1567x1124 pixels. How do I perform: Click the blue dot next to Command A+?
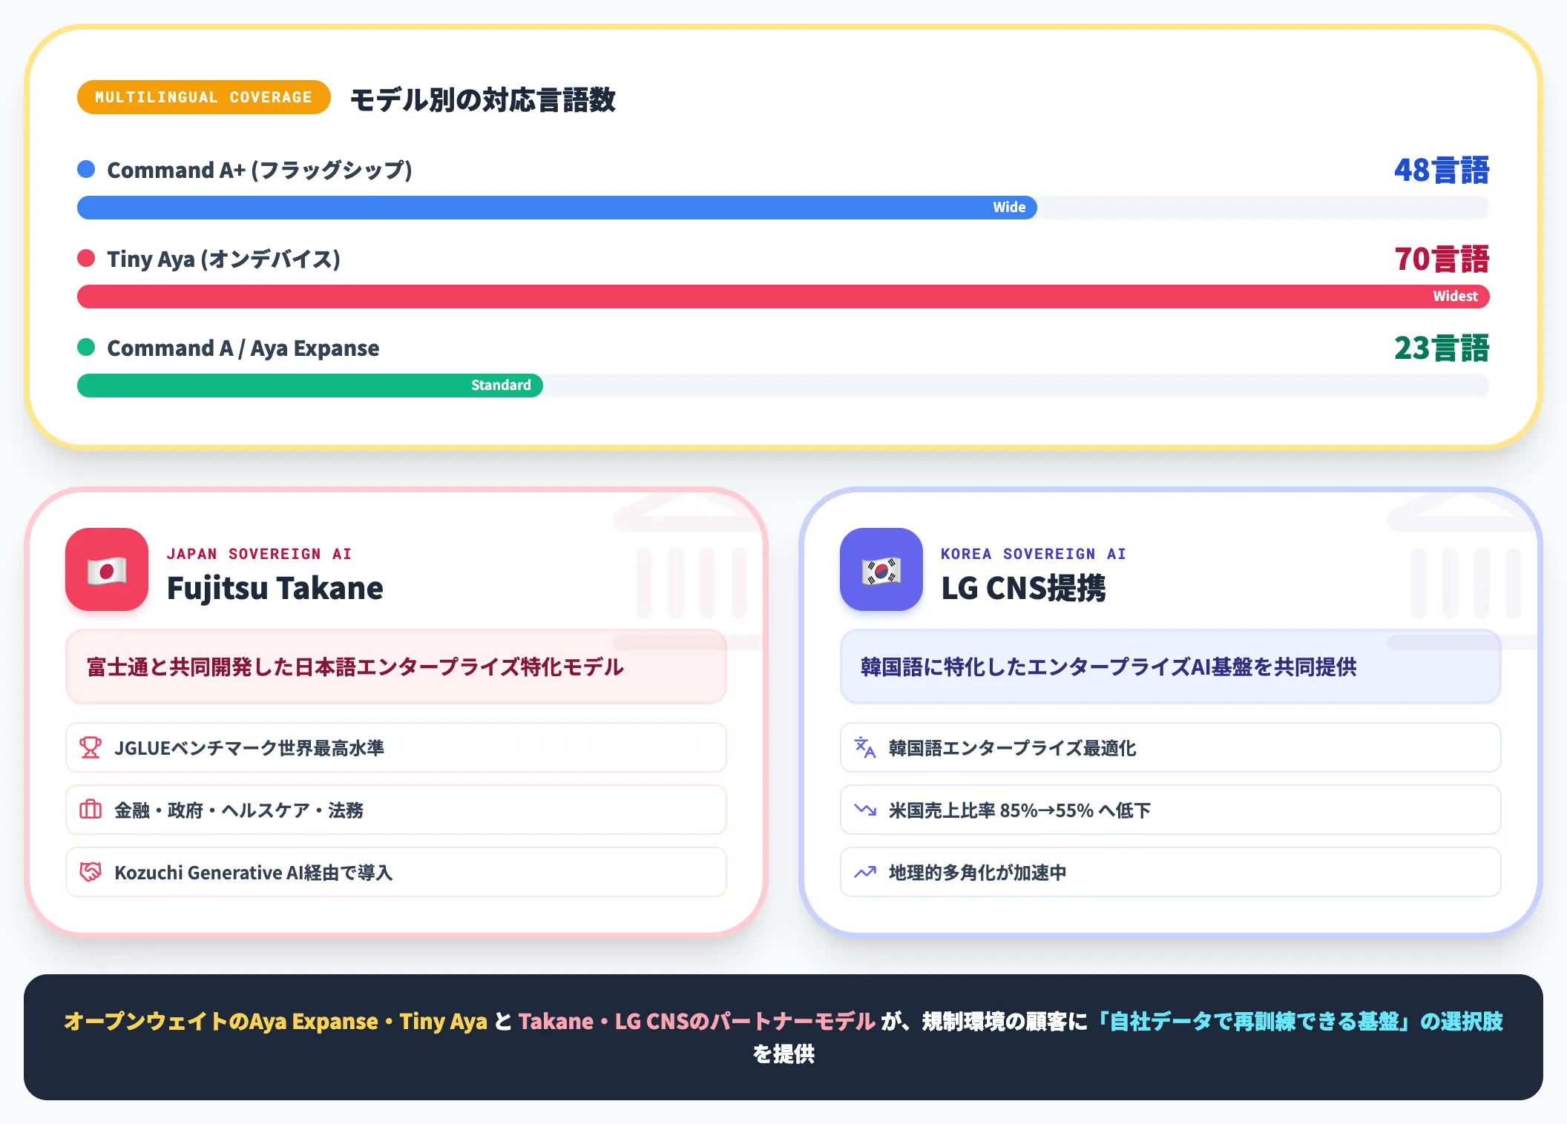(x=86, y=169)
